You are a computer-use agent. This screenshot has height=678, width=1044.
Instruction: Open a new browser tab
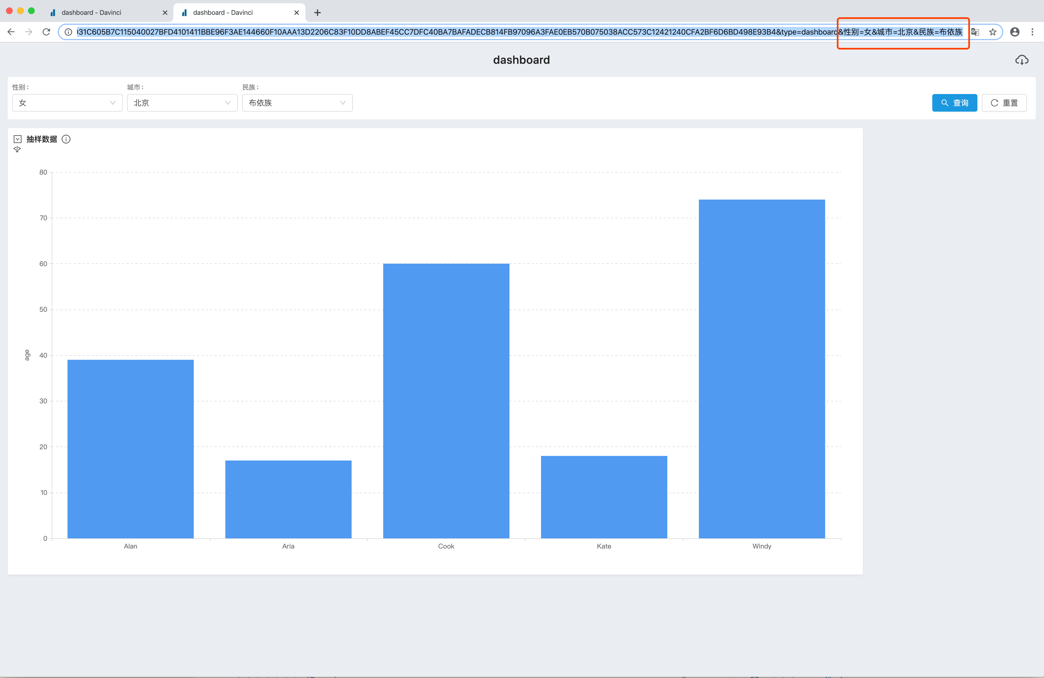(x=318, y=13)
